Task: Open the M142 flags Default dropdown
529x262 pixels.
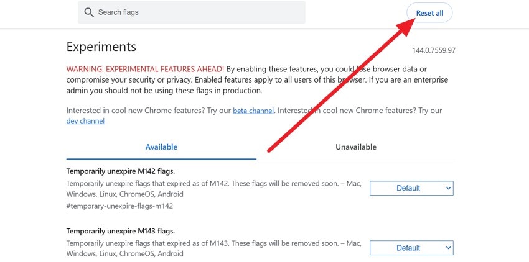Action: pos(411,188)
